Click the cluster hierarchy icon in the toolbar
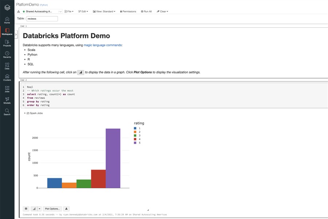The image size is (328, 219). coord(19,12)
